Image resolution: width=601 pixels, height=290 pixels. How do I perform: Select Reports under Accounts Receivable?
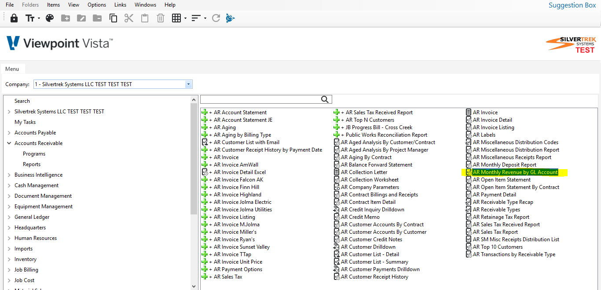32,164
